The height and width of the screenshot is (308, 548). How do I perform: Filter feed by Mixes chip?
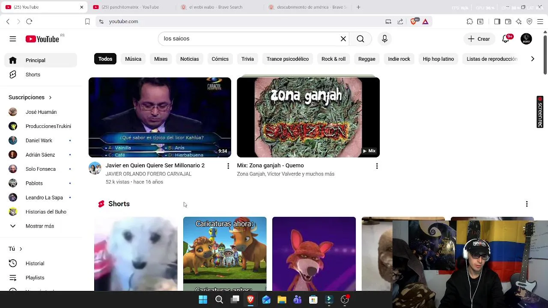[x=161, y=59]
